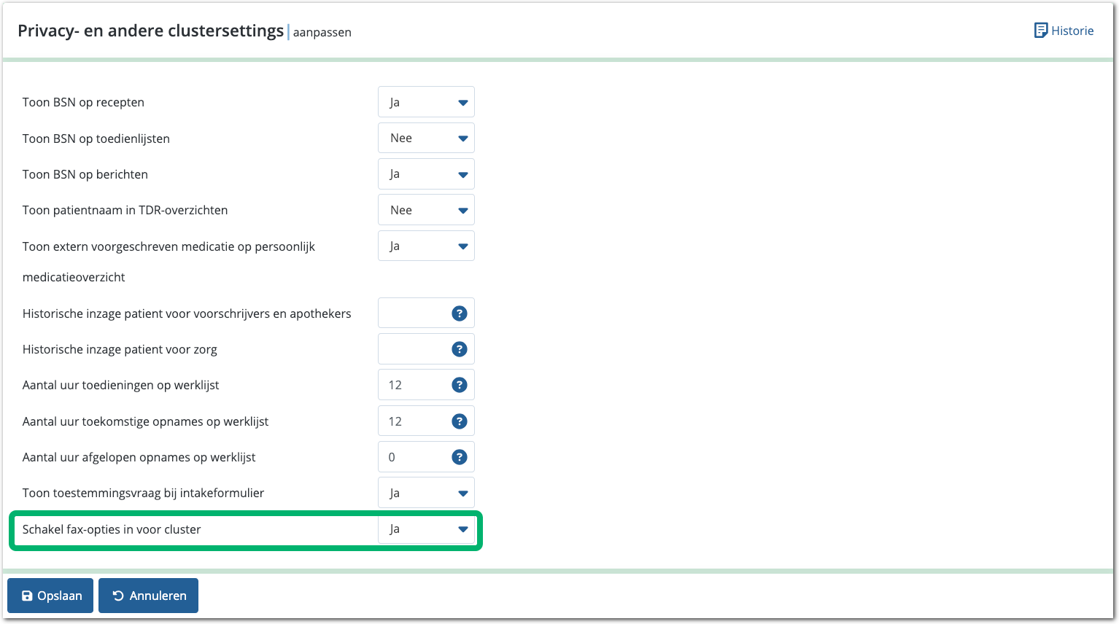The height and width of the screenshot is (624, 1119).
Task: Focus the Historische inzage patient voor zorg field
Action: pos(413,349)
